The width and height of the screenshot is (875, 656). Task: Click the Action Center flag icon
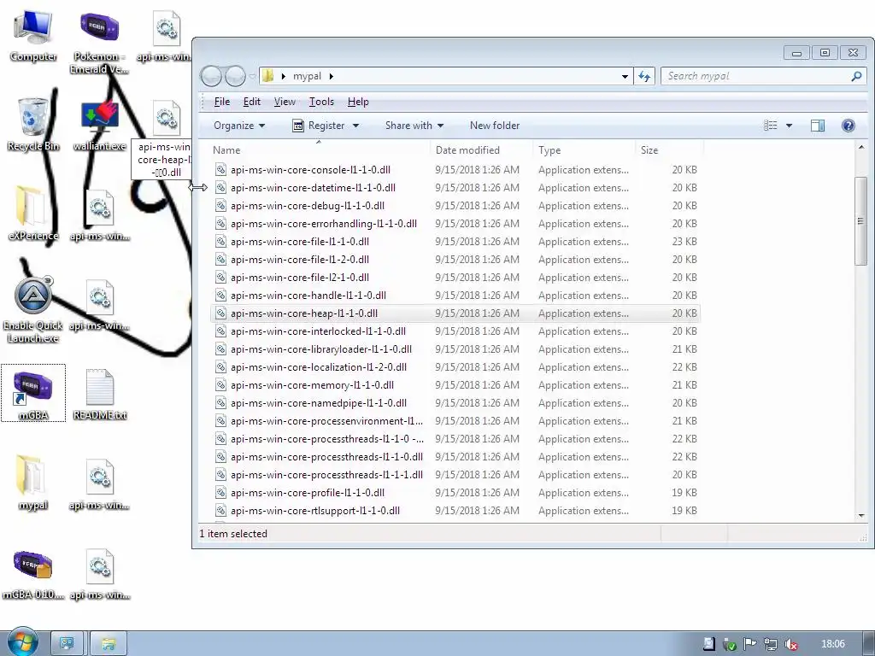click(x=750, y=644)
